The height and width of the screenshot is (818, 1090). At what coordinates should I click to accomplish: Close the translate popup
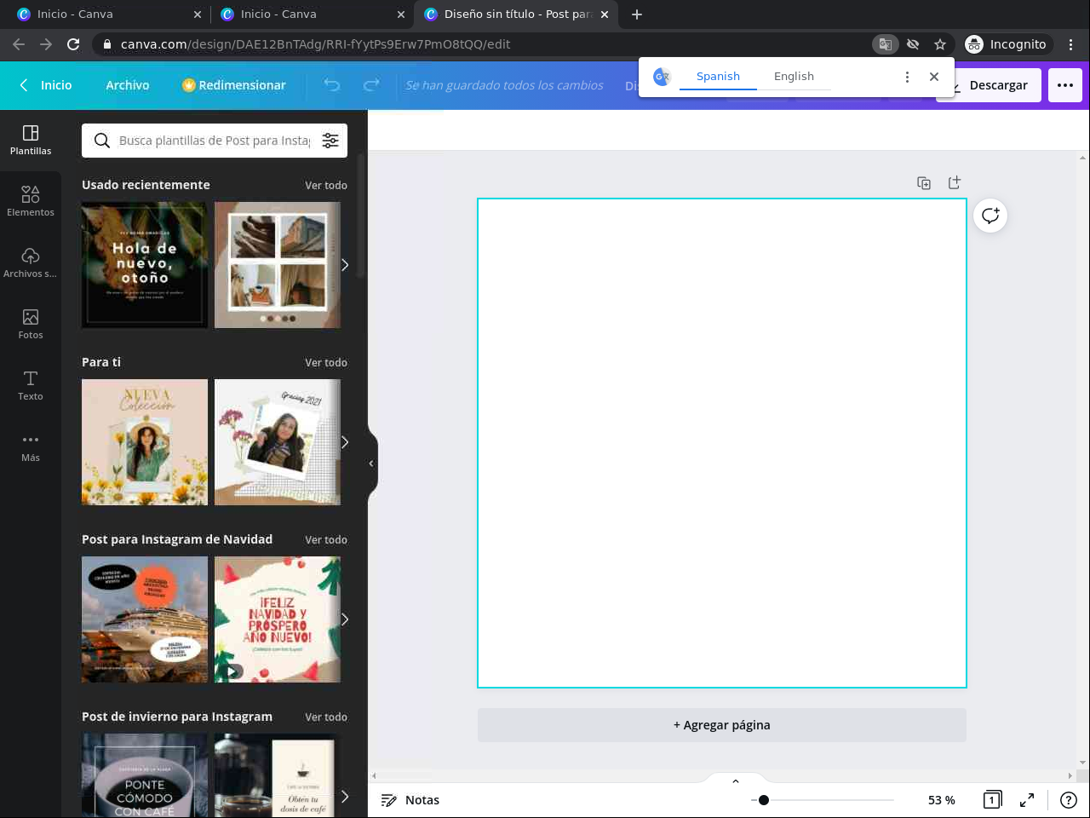[x=934, y=77]
